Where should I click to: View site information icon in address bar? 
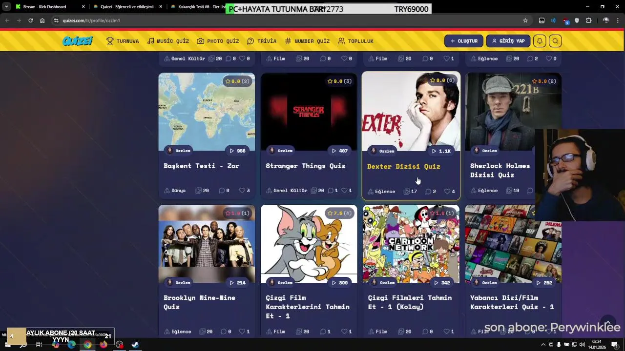pos(56,20)
